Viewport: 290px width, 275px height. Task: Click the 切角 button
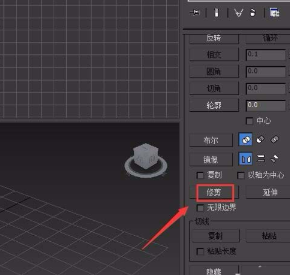(214, 89)
